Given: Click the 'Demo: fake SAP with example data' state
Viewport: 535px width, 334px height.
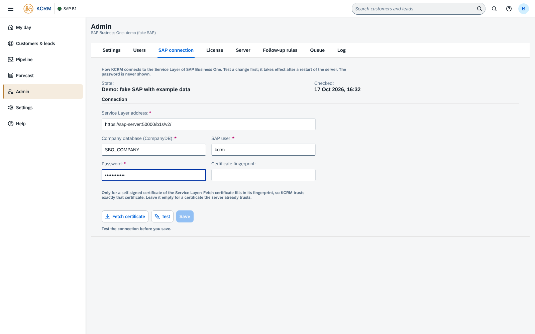Looking at the screenshot, I should (146, 90).
